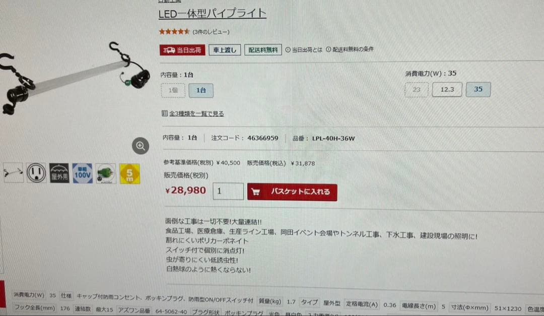The width and height of the screenshot is (544, 316).
Task: Choose the 12.3 W power option
Action: (x=447, y=90)
